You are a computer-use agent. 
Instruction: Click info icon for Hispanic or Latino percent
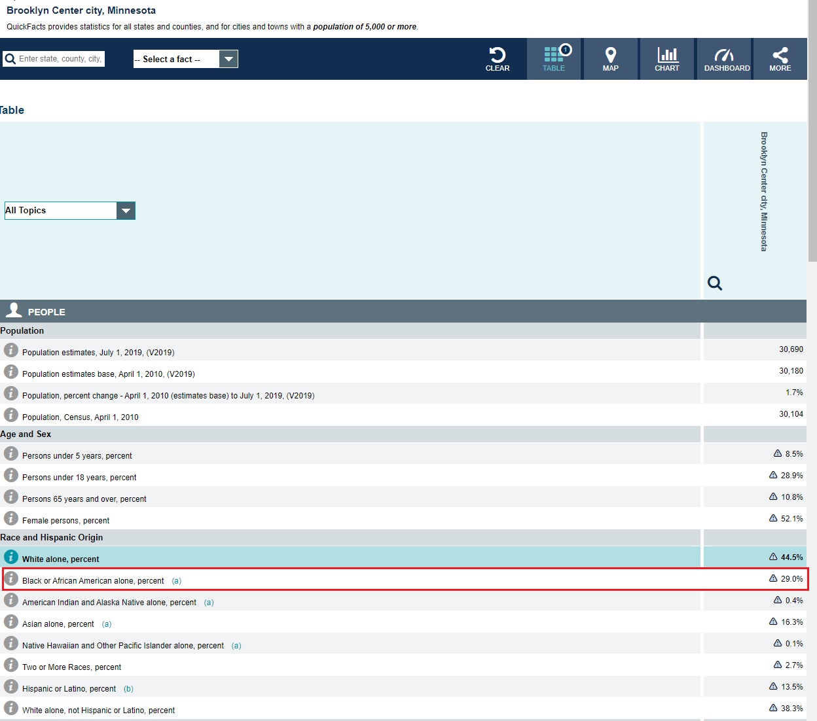click(11, 686)
